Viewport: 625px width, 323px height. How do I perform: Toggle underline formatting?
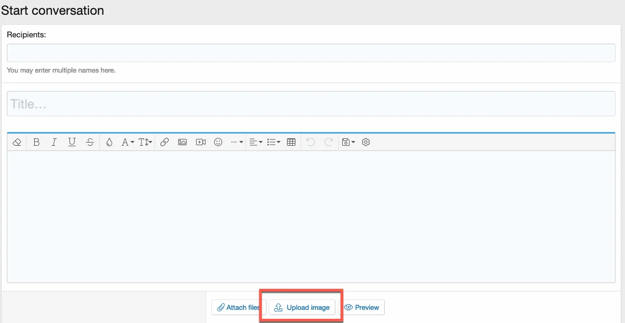[72, 142]
